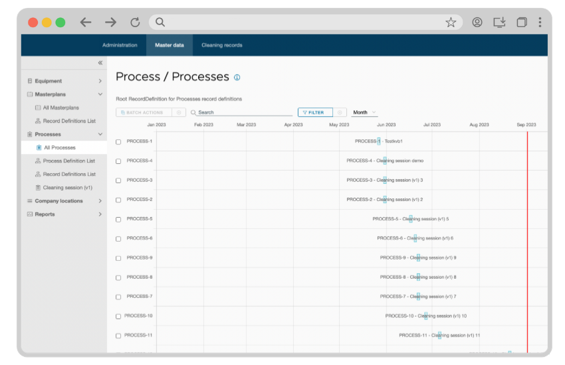Open the Cleaning records tab

[221, 45]
